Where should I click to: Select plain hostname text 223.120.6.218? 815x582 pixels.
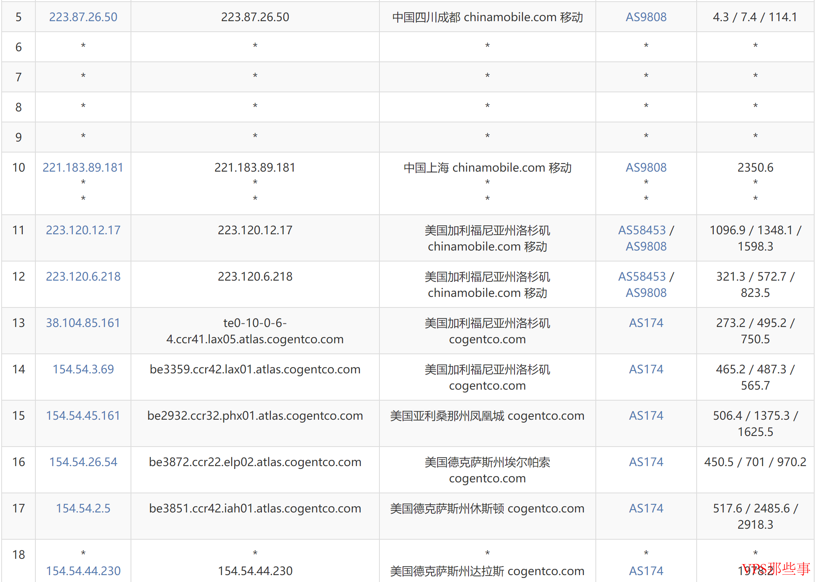point(255,277)
